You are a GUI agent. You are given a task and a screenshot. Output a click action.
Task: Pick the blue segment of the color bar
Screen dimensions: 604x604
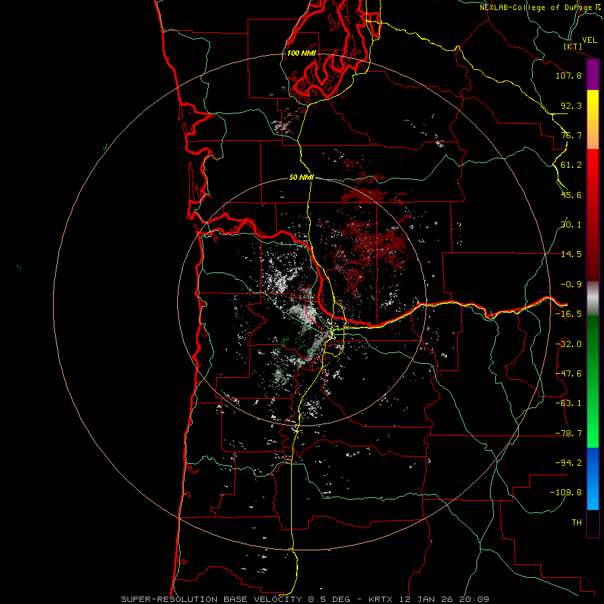coord(593,479)
